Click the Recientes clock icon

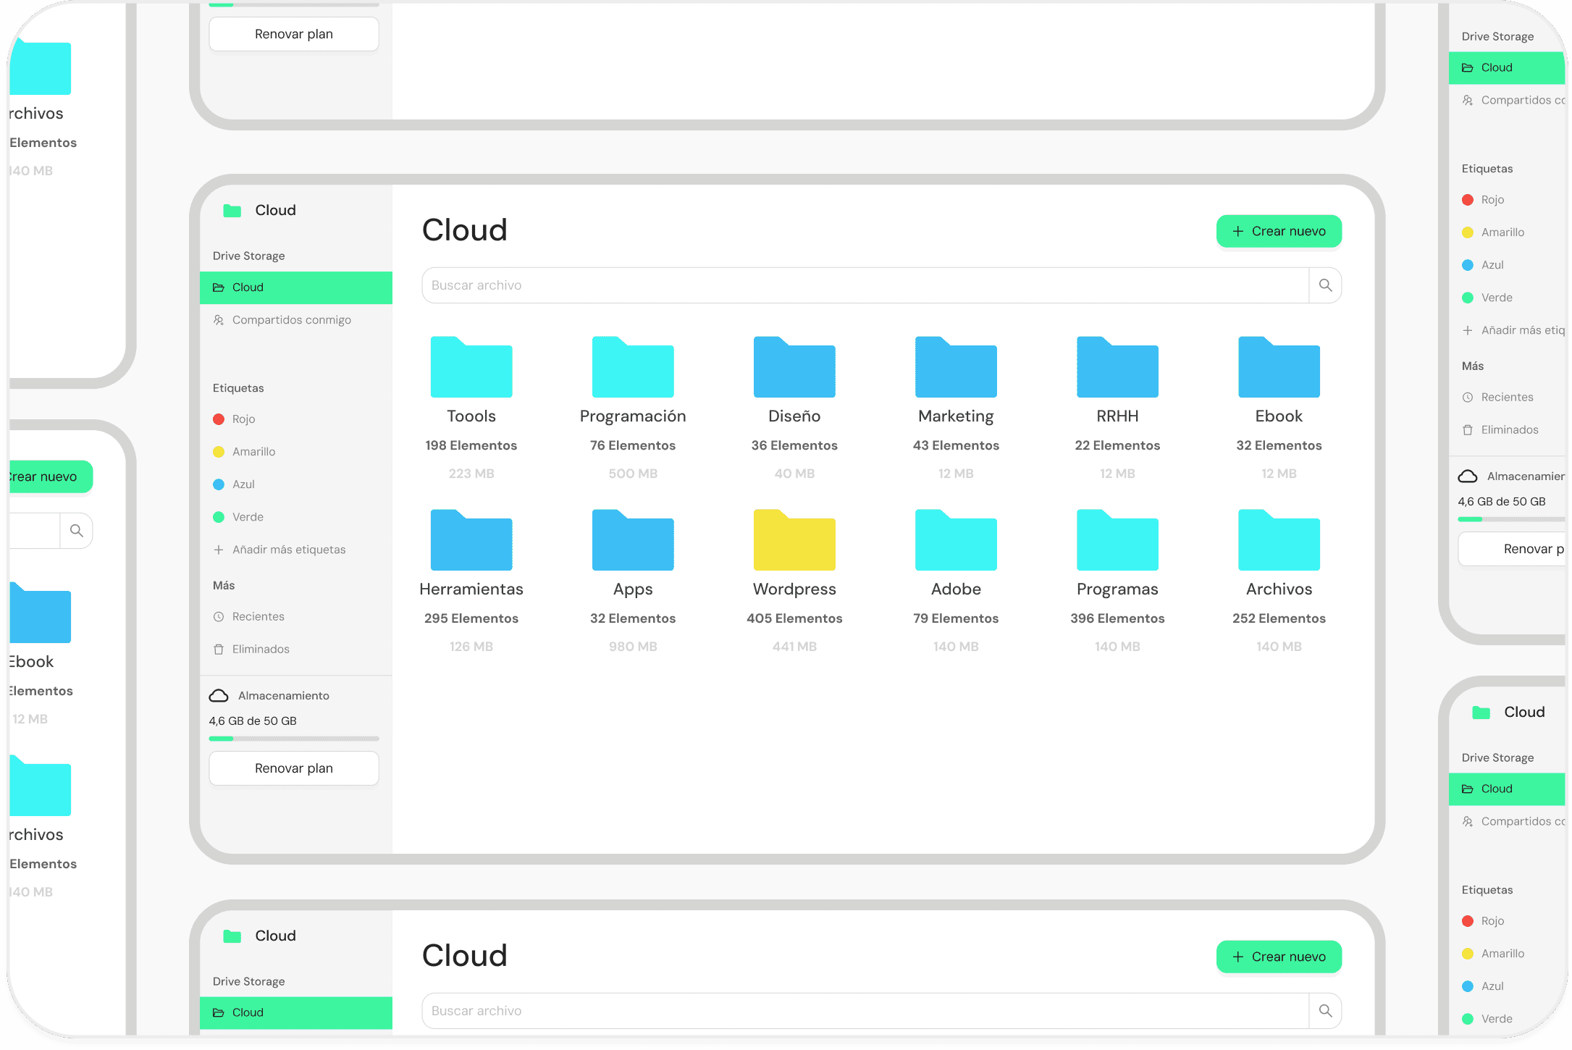click(x=219, y=616)
